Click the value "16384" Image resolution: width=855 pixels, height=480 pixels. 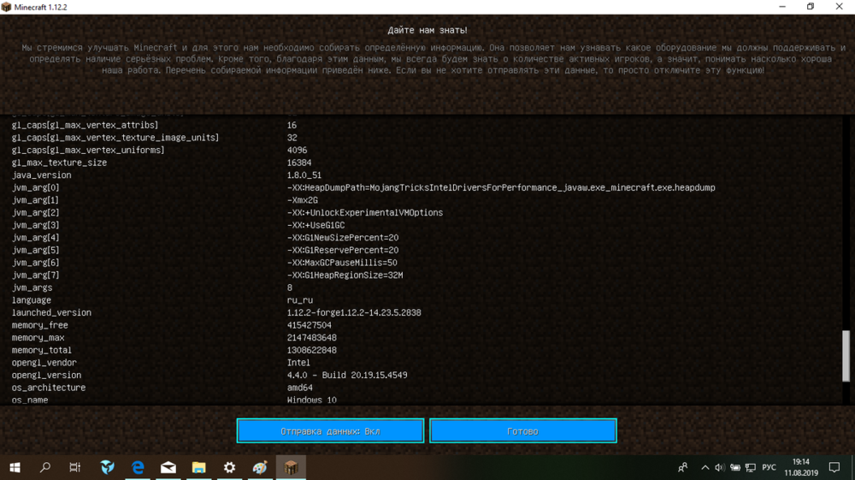click(299, 163)
